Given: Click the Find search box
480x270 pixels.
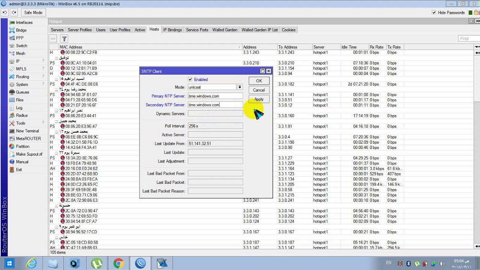Looking at the screenshot, I should (469, 39).
